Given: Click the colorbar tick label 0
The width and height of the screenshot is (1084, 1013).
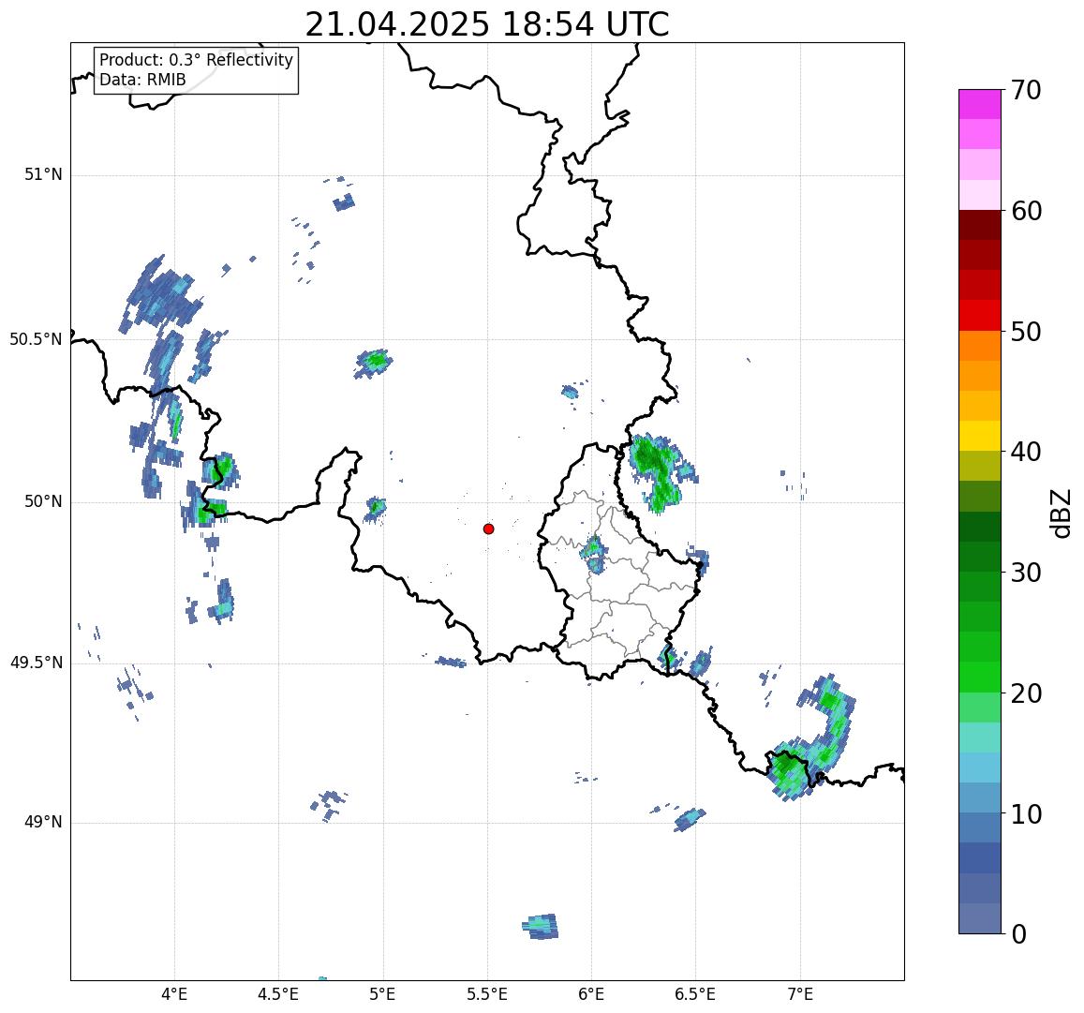Looking at the screenshot, I should [x=1019, y=934].
